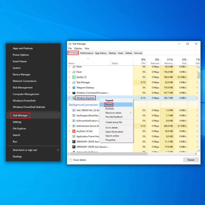
Task: Select Create dump file entry
Action: (116, 122)
